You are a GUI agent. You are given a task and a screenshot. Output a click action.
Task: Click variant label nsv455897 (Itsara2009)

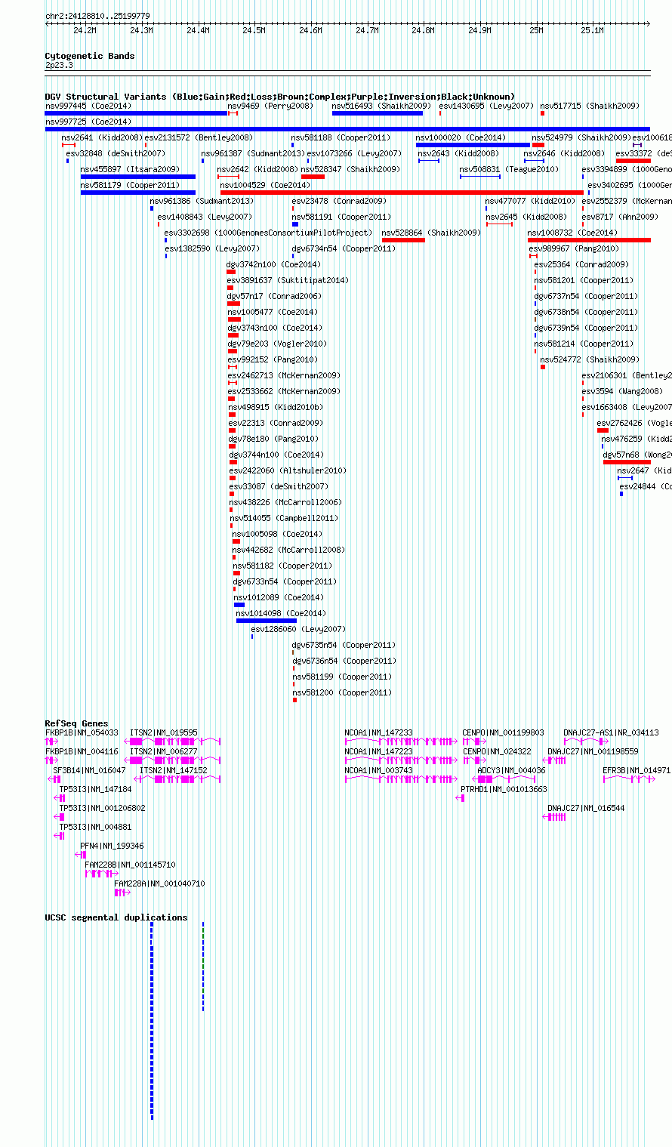(130, 170)
